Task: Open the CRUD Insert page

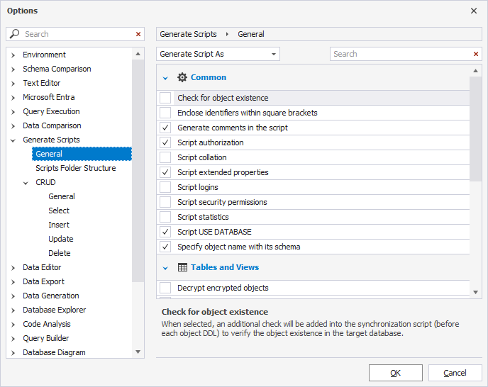Action: pyautogui.click(x=59, y=225)
